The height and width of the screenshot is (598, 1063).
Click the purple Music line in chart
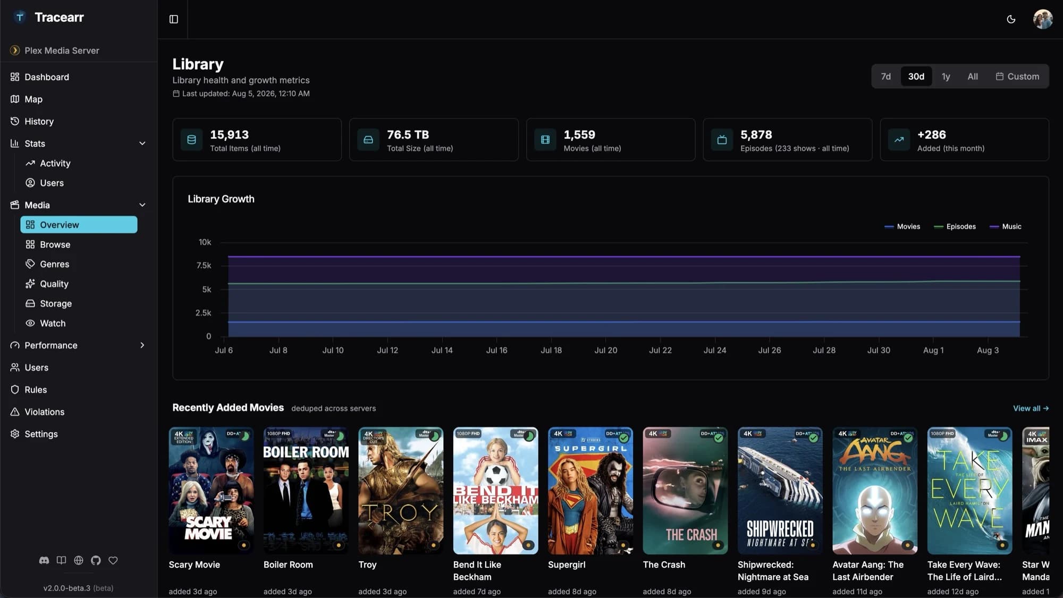coord(623,257)
